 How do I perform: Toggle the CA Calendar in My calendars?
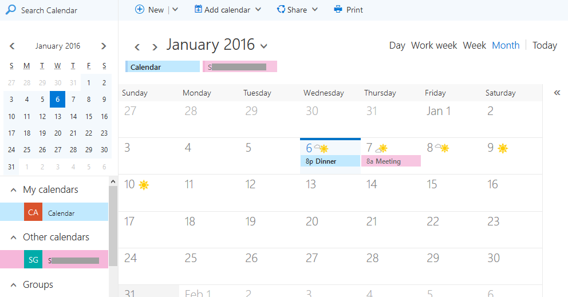click(x=54, y=212)
